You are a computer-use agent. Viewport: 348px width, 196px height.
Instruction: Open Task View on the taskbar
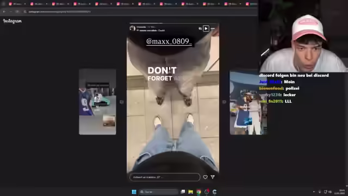(183, 192)
